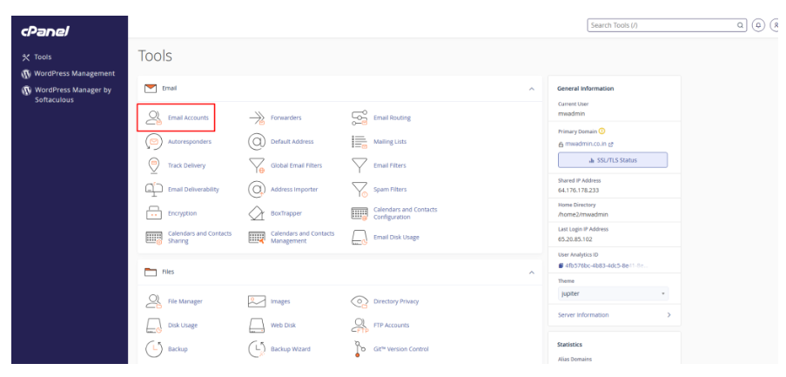Click the /home2/mwadmin home directory text
The image size is (786, 377).
[x=582, y=214]
